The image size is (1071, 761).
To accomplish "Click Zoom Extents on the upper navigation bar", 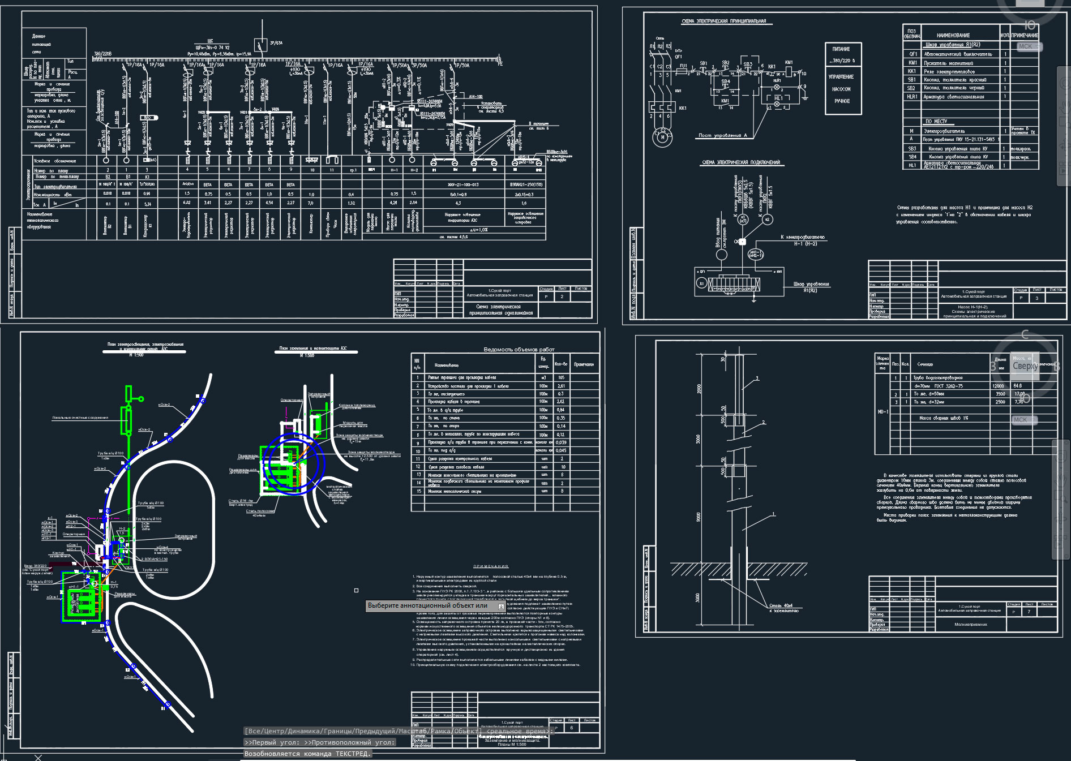I will click(1065, 122).
